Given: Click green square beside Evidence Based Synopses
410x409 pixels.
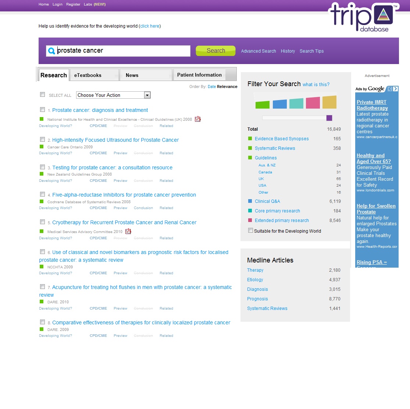Looking at the screenshot, I should tap(250, 139).
